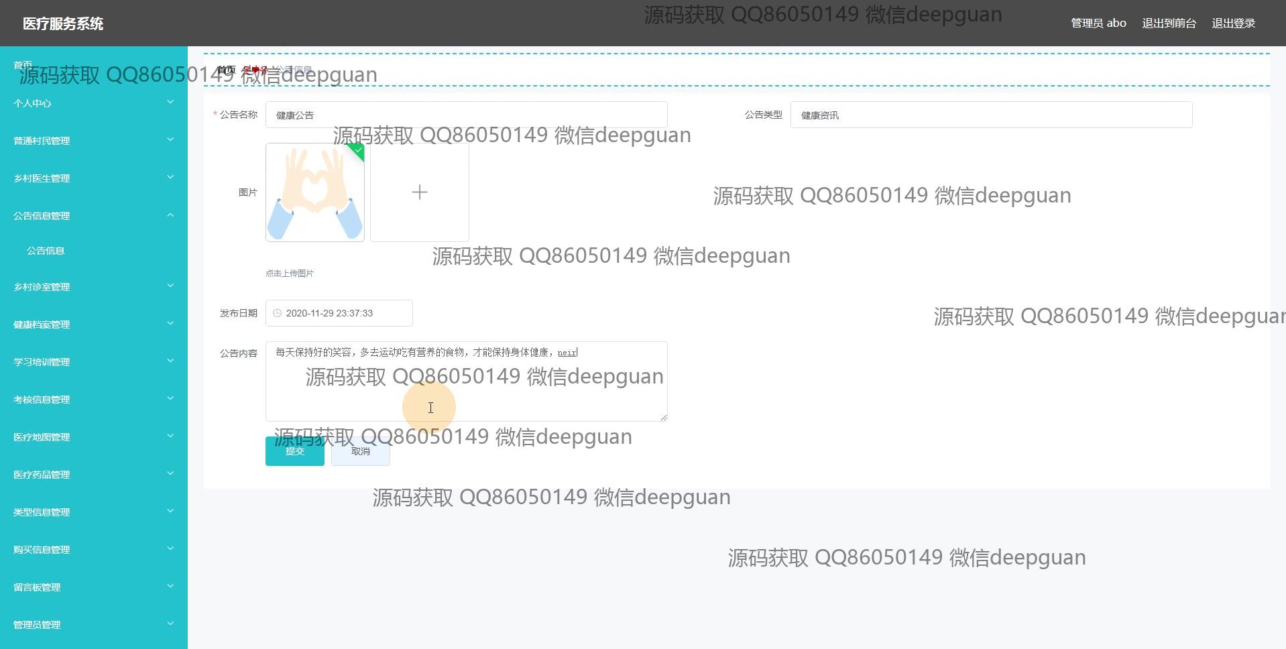Click the 点击上传图片 hint text
Screen dimensions: 1286x649
(290, 273)
